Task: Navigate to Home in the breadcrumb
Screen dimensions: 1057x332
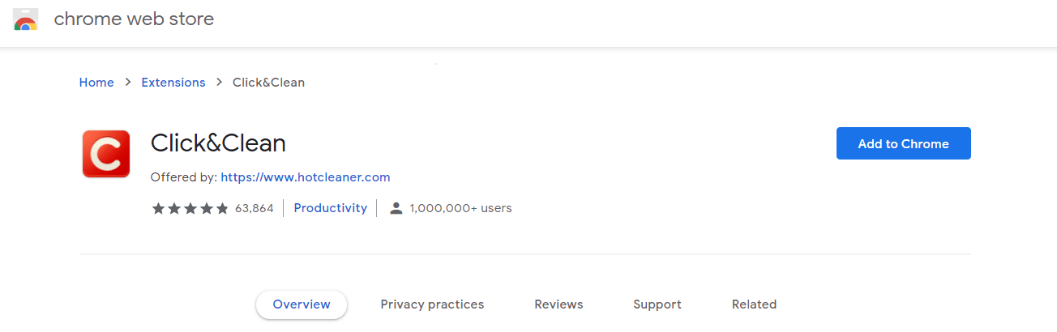Action: click(x=96, y=83)
